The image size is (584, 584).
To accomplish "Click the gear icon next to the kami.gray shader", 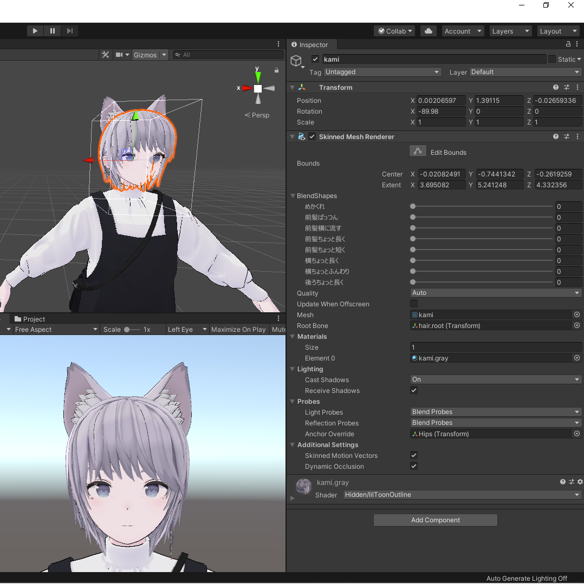I will click(x=579, y=482).
